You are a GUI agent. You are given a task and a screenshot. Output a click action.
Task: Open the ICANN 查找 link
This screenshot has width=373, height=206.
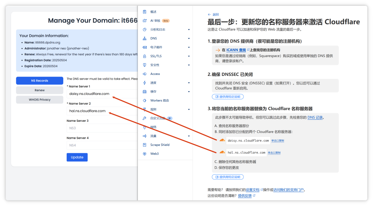coord(236,50)
